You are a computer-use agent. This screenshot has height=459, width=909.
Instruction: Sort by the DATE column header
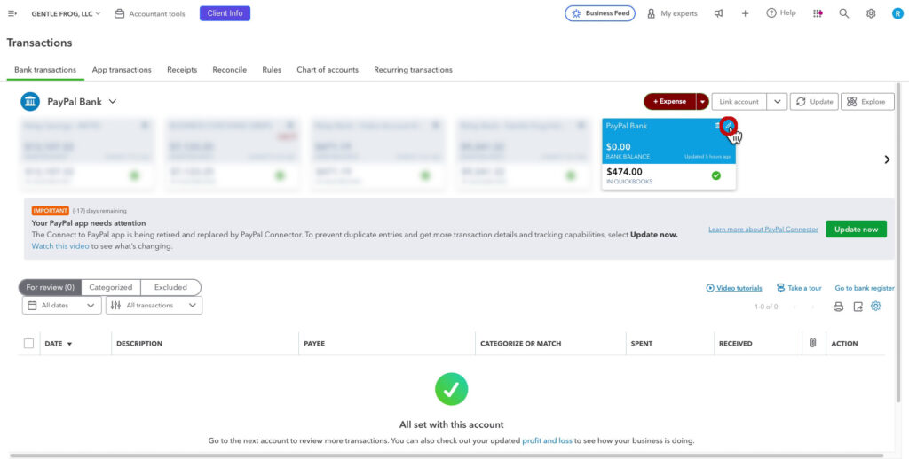[x=59, y=343]
